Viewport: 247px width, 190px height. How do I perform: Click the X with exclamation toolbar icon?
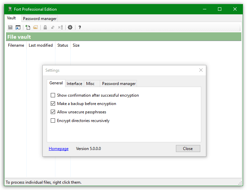coord(60,27)
